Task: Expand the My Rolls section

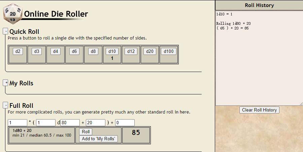Action: pyautogui.click(x=5, y=83)
